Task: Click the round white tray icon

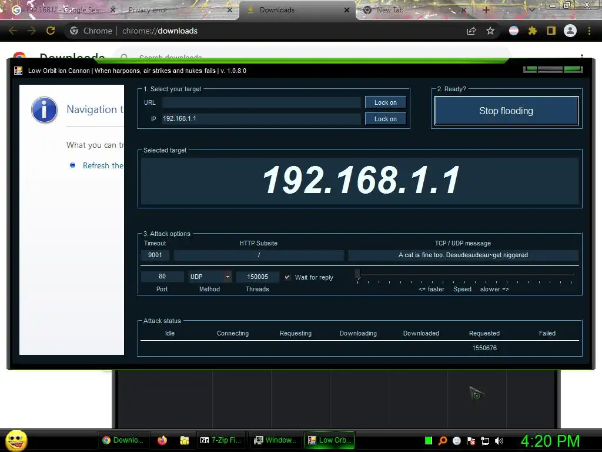Action: tap(457, 441)
